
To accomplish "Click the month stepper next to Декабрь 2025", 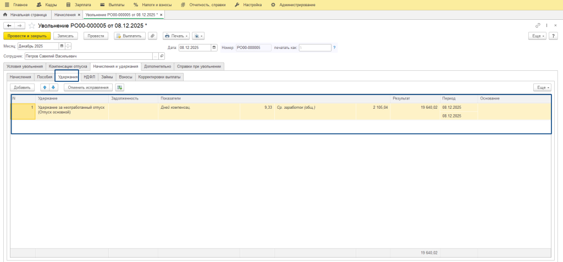I will [68, 47].
